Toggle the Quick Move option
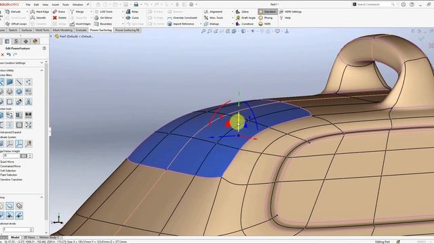Viewport: 434px width, 244px height. [x=7, y=161]
